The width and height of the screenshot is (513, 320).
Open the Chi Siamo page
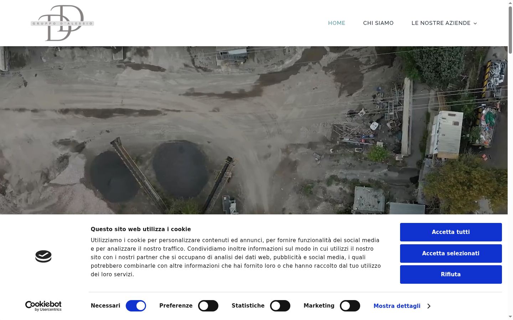coord(378,23)
